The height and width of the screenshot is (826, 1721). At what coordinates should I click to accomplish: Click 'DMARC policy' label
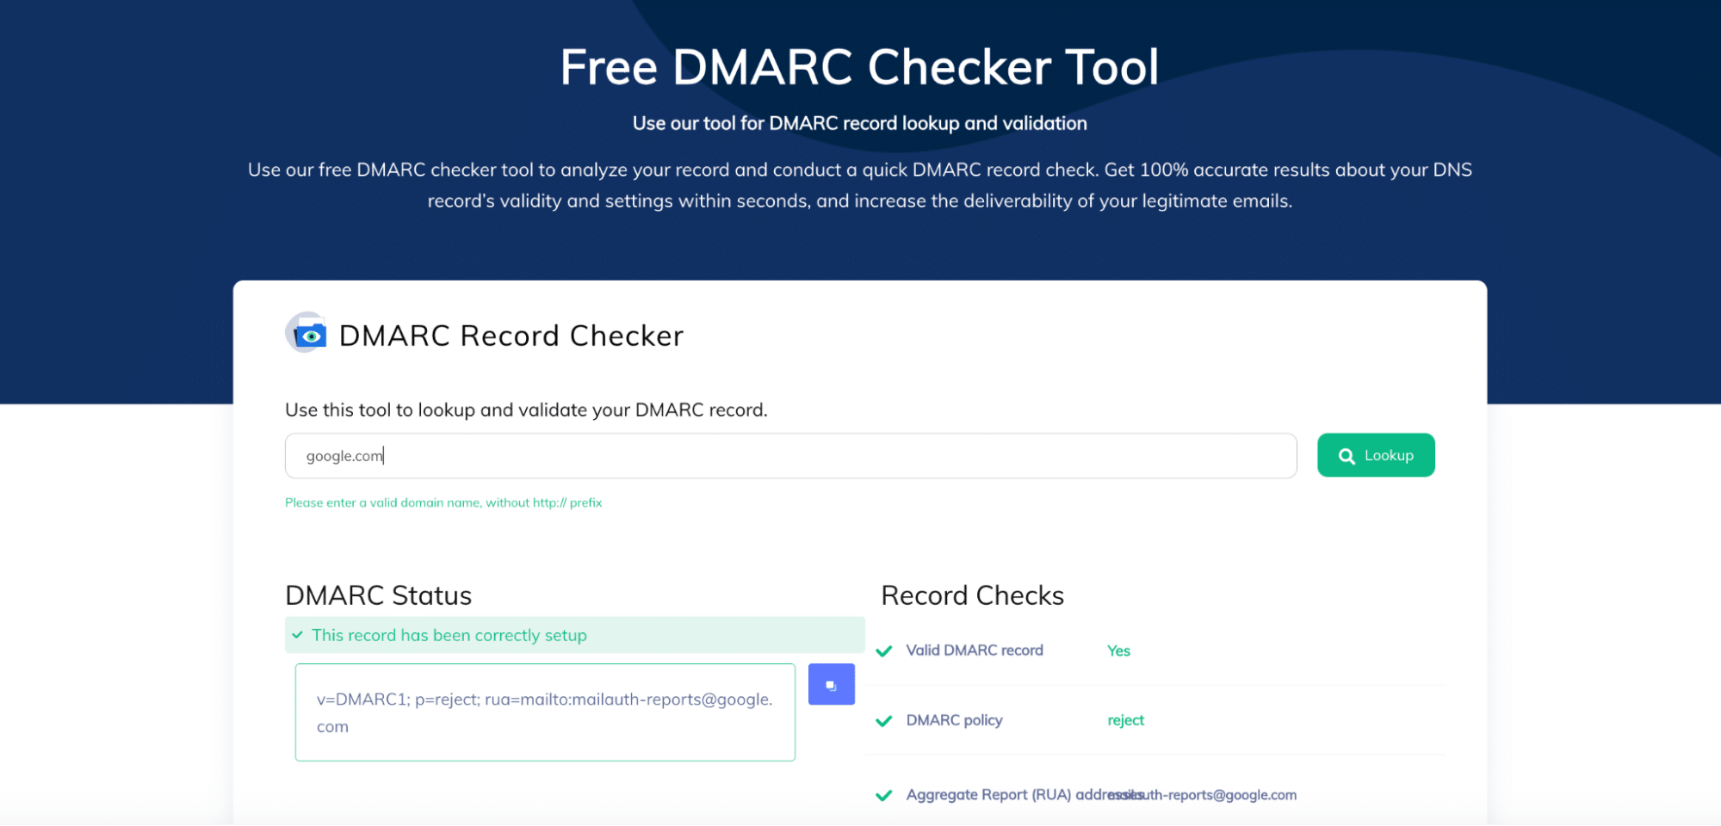[x=954, y=720]
